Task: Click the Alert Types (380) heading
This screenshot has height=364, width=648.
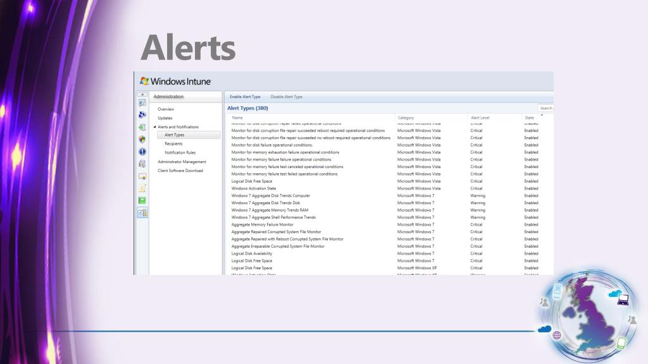Action: [x=247, y=108]
